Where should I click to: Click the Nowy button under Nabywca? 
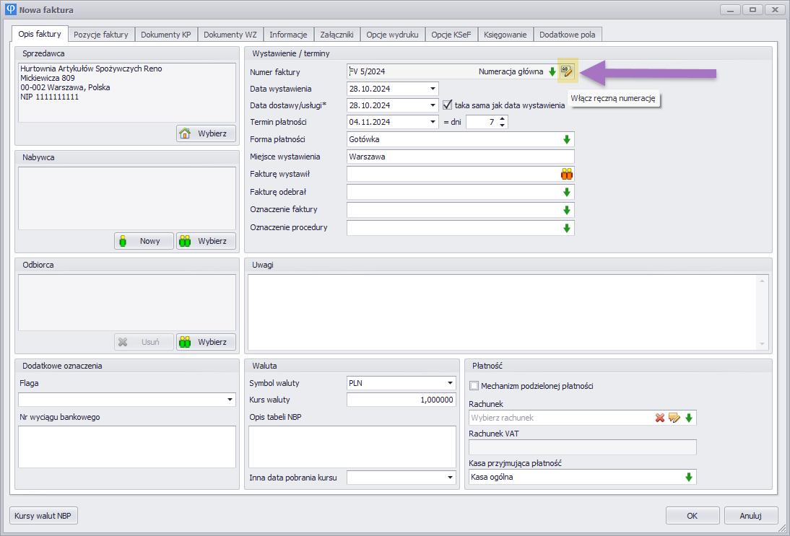coord(144,241)
